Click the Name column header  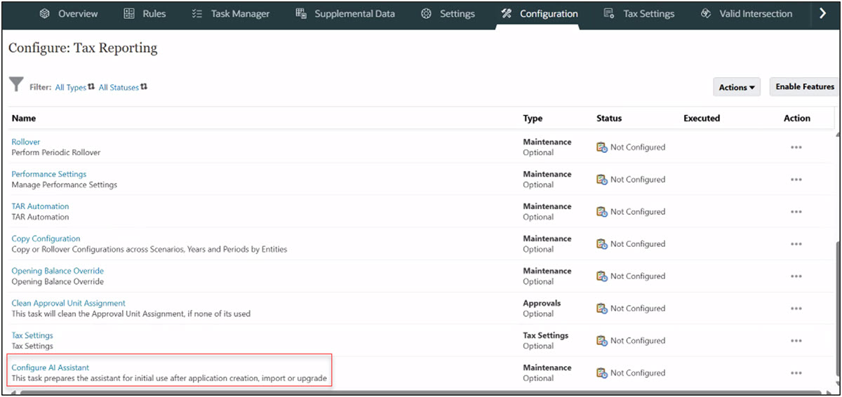click(x=24, y=119)
